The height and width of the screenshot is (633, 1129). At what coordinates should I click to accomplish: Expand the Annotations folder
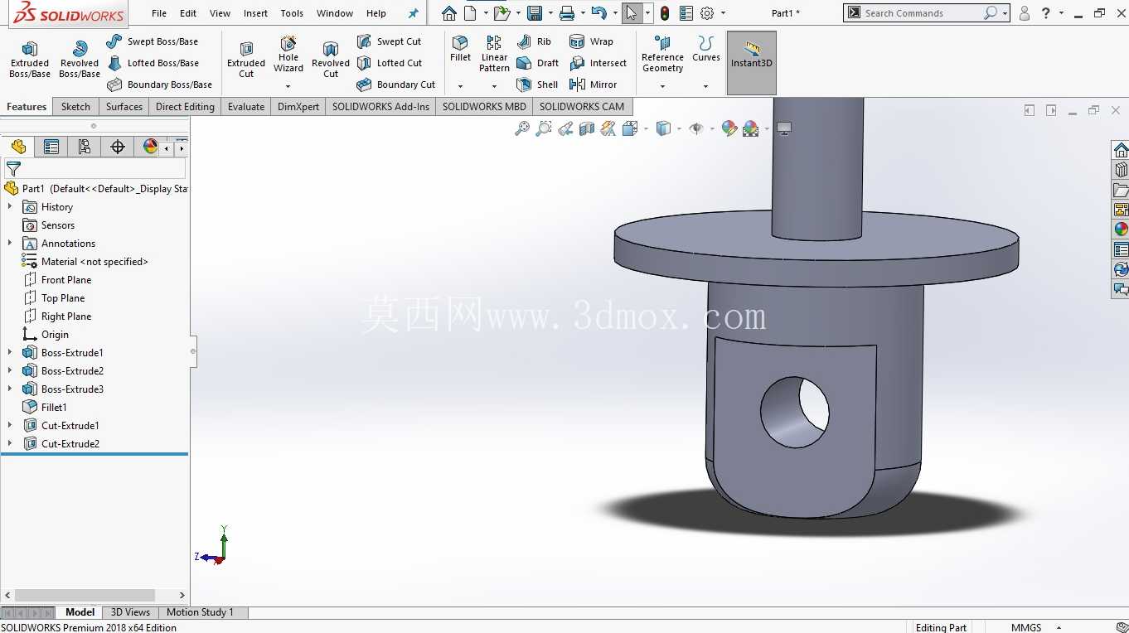point(10,243)
